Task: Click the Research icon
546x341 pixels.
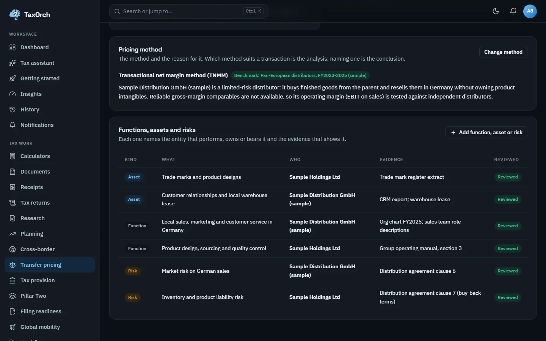Action: 13,218
